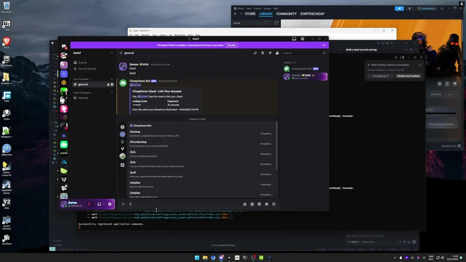Show pinned messages in Discord
This screenshot has height=262, width=466.
tap(270, 53)
